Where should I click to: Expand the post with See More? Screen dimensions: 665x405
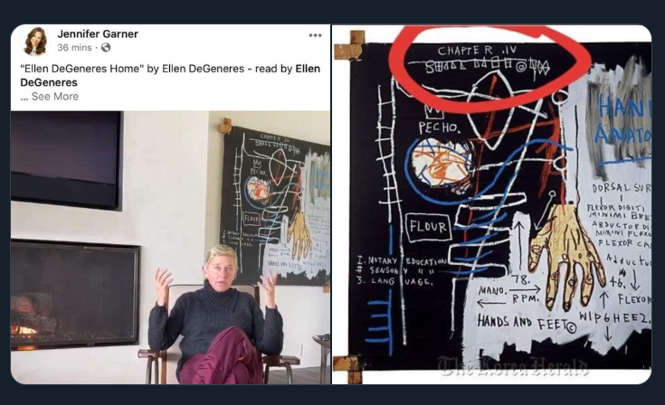(54, 97)
